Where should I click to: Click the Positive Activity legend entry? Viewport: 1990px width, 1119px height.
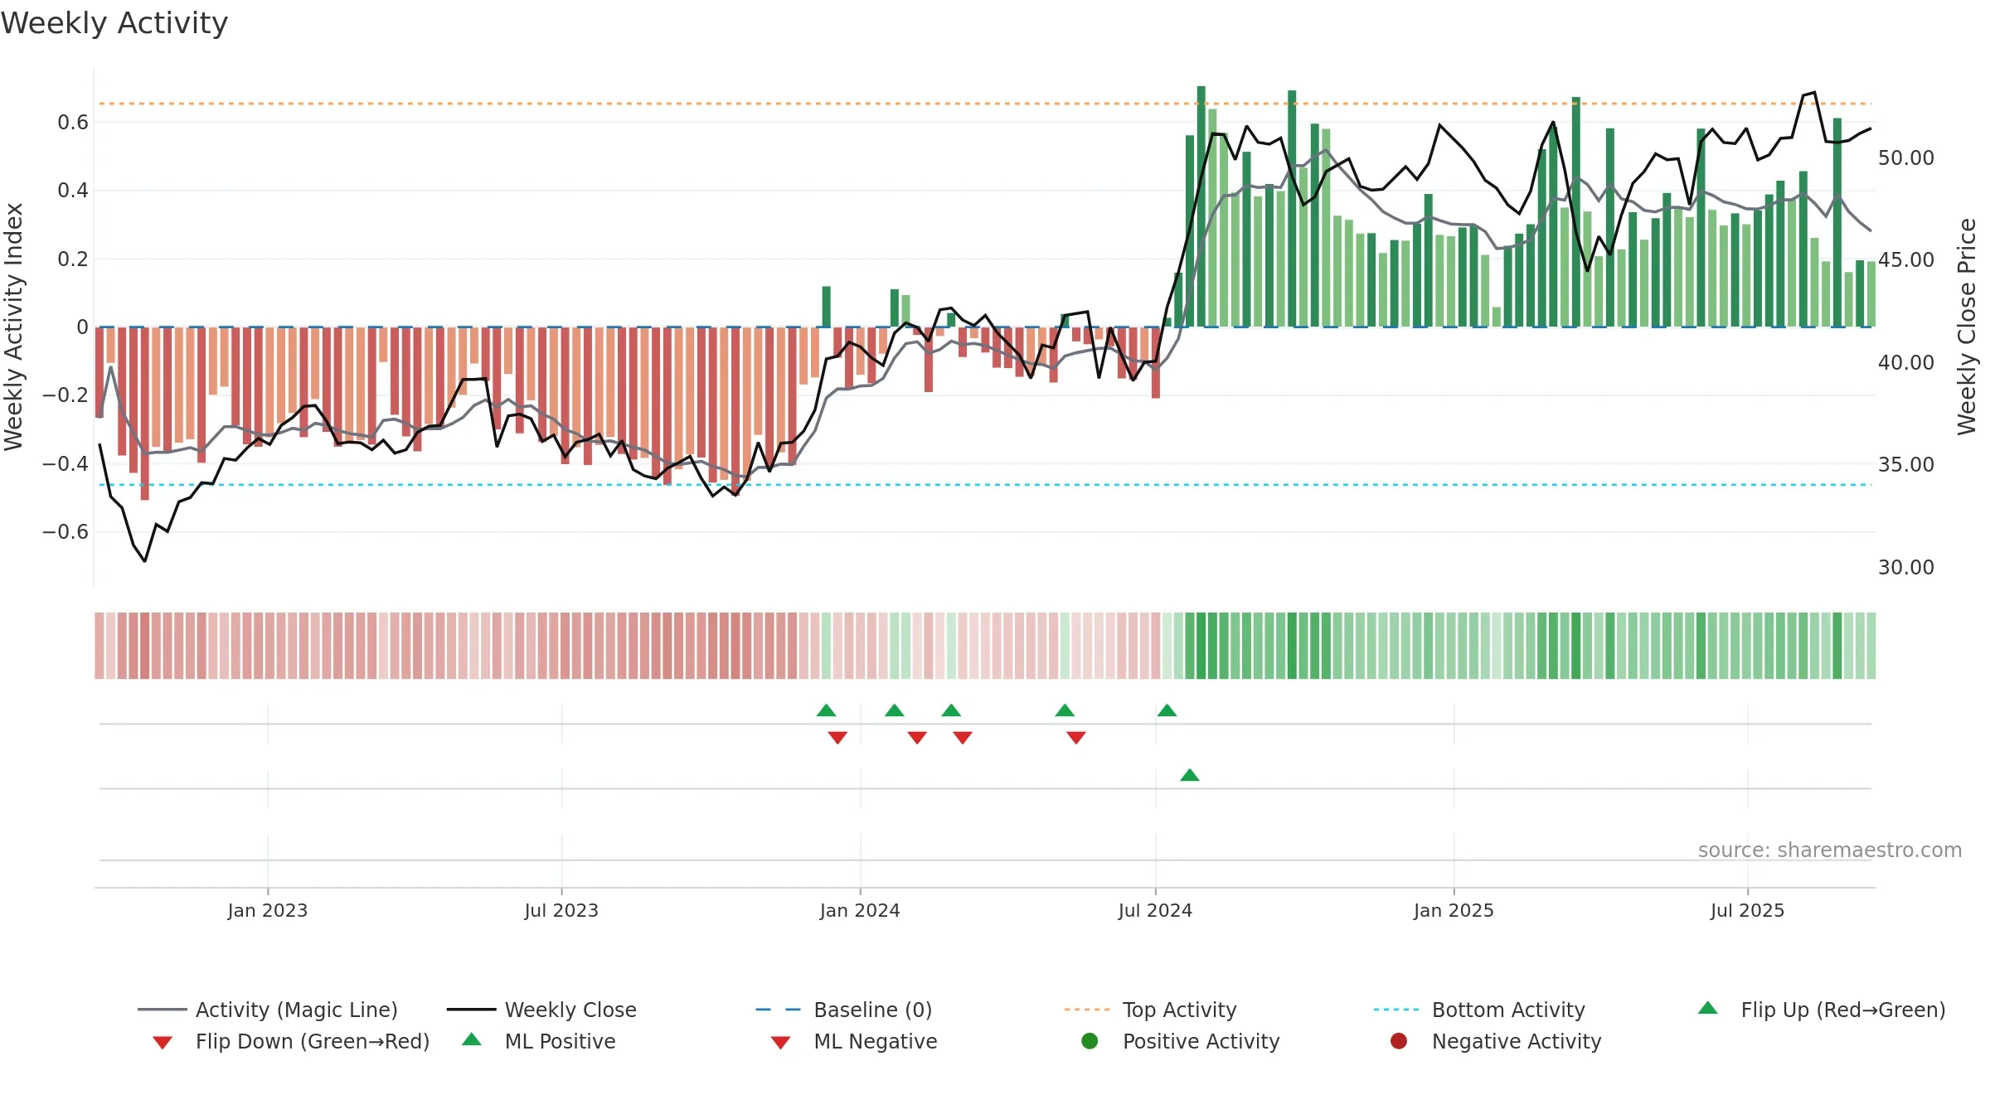click(1181, 1041)
